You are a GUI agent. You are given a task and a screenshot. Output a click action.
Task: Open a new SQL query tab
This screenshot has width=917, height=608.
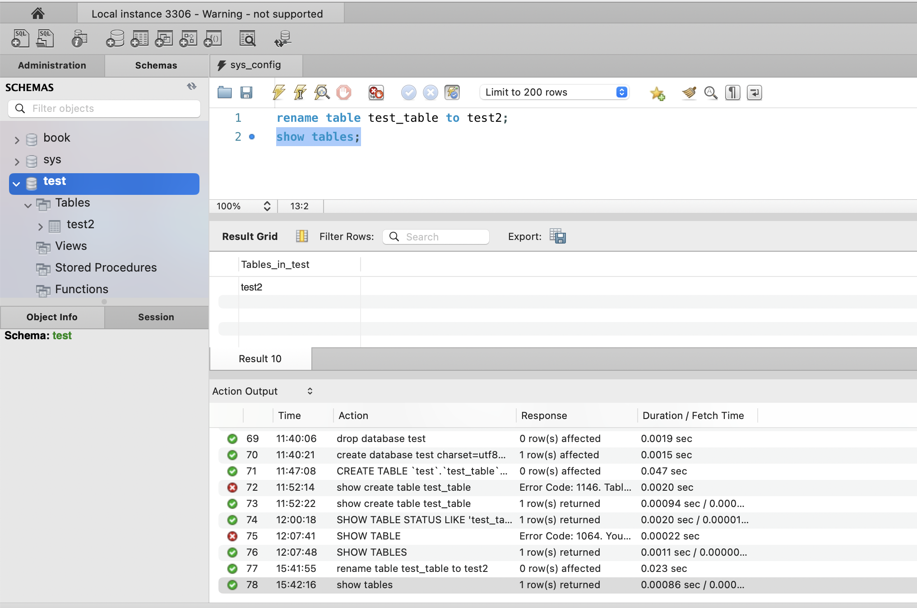click(x=20, y=38)
